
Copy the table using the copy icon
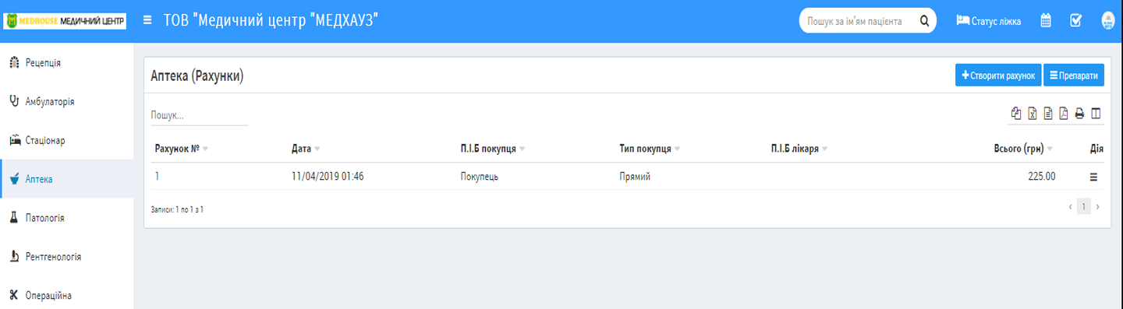pyautogui.click(x=1015, y=114)
